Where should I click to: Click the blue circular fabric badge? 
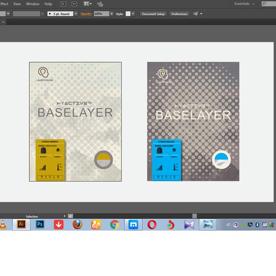click(221, 160)
